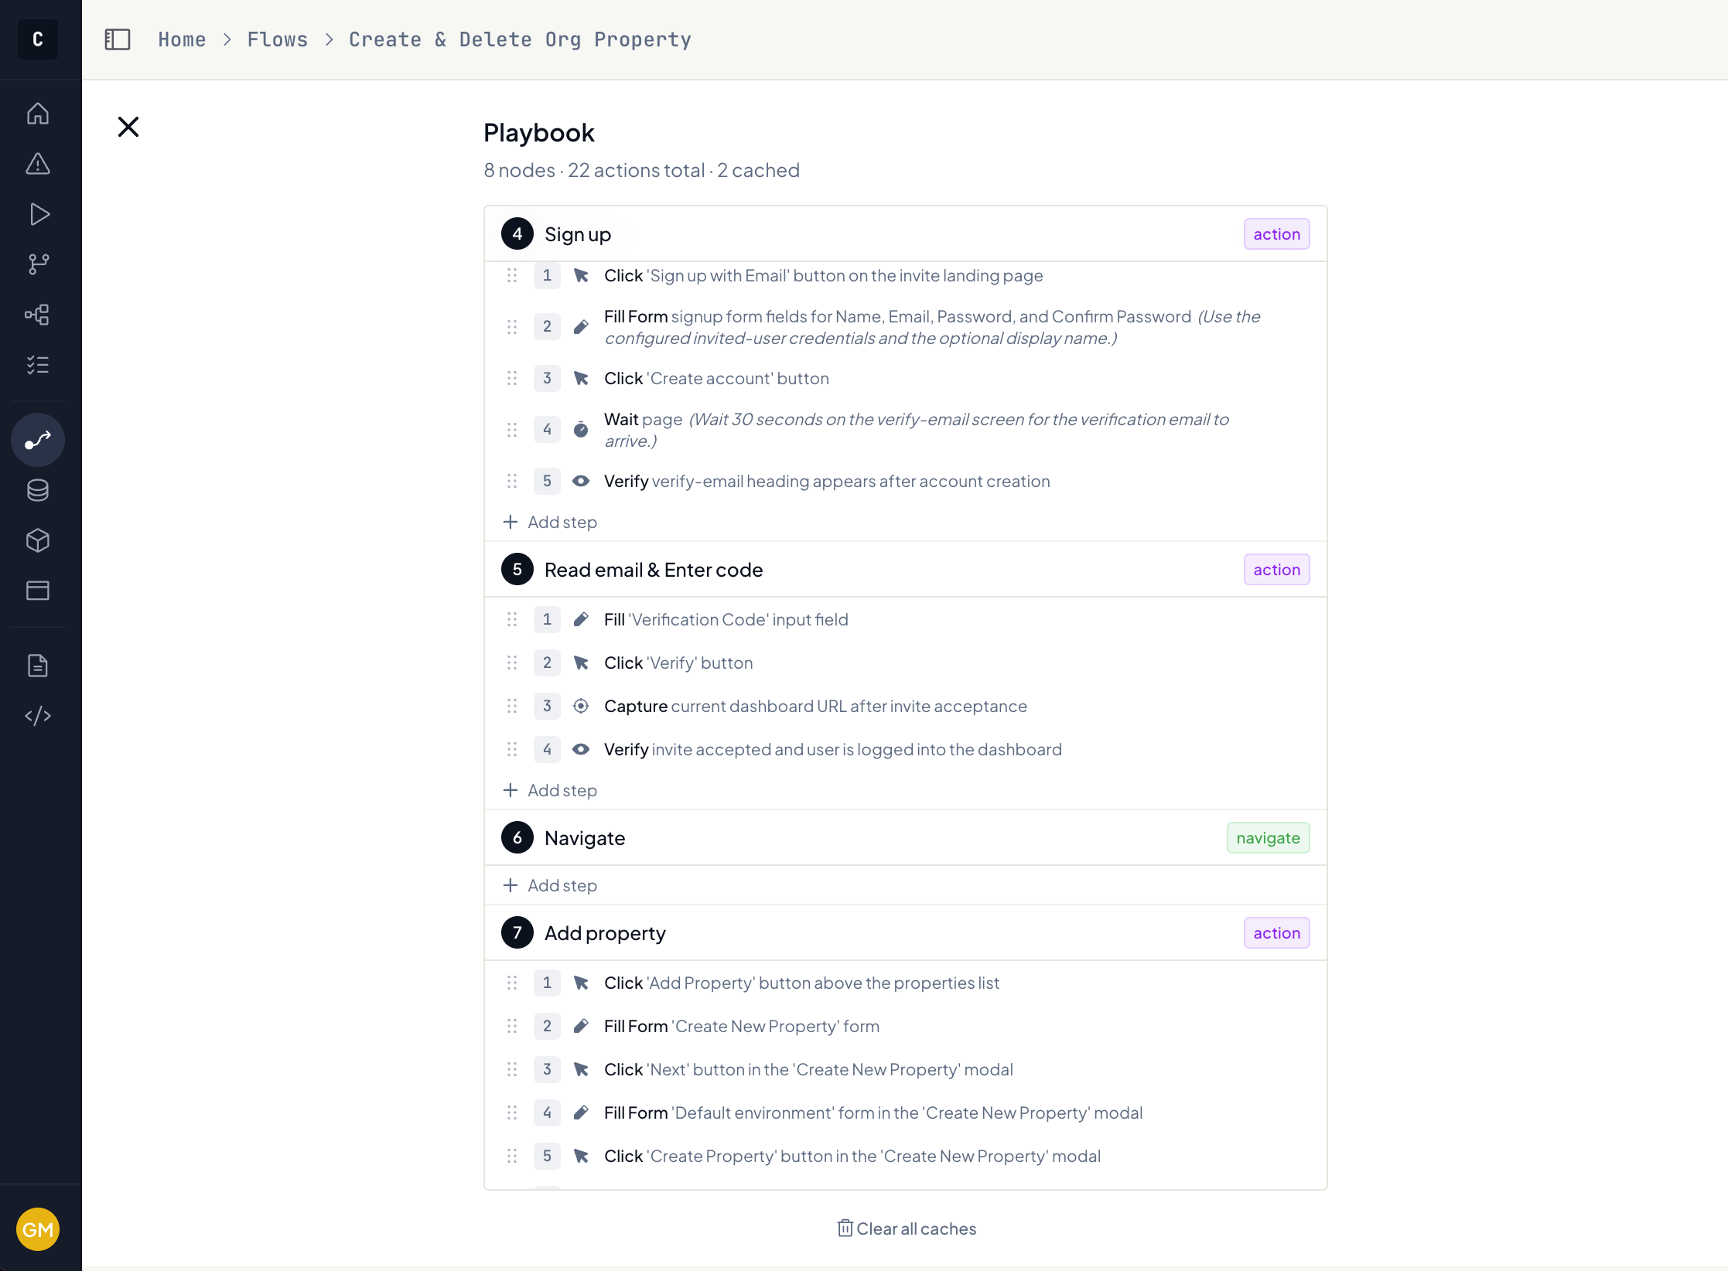The width and height of the screenshot is (1728, 1271).
Task: Click eye icon of verify-email heading step
Action: click(x=581, y=481)
